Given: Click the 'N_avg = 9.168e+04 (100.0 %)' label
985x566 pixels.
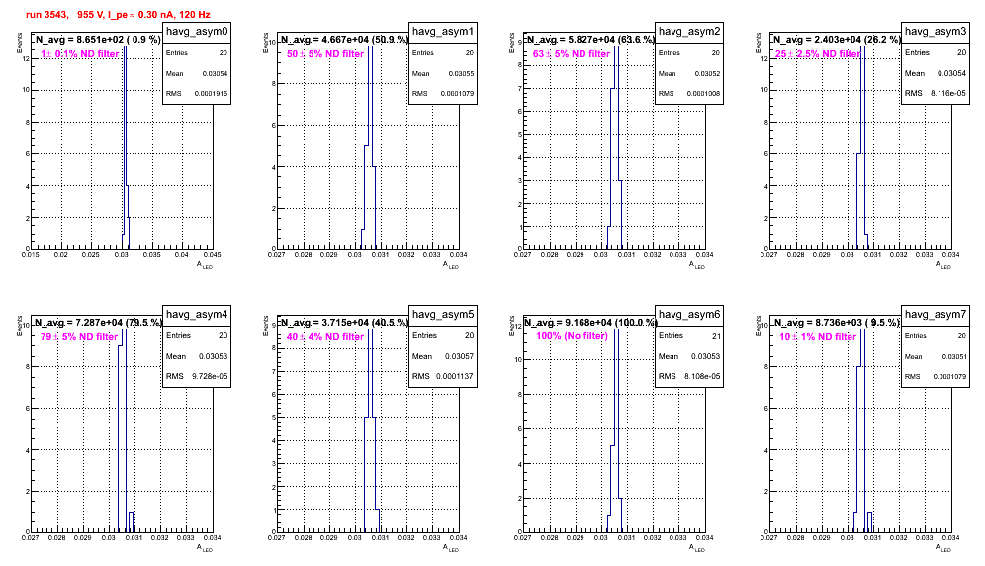Looking at the screenshot, I should click(590, 322).
